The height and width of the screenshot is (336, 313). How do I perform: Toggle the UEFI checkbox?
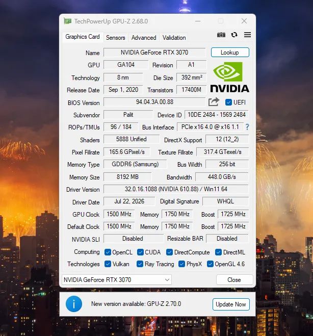(x=228, y=102)
